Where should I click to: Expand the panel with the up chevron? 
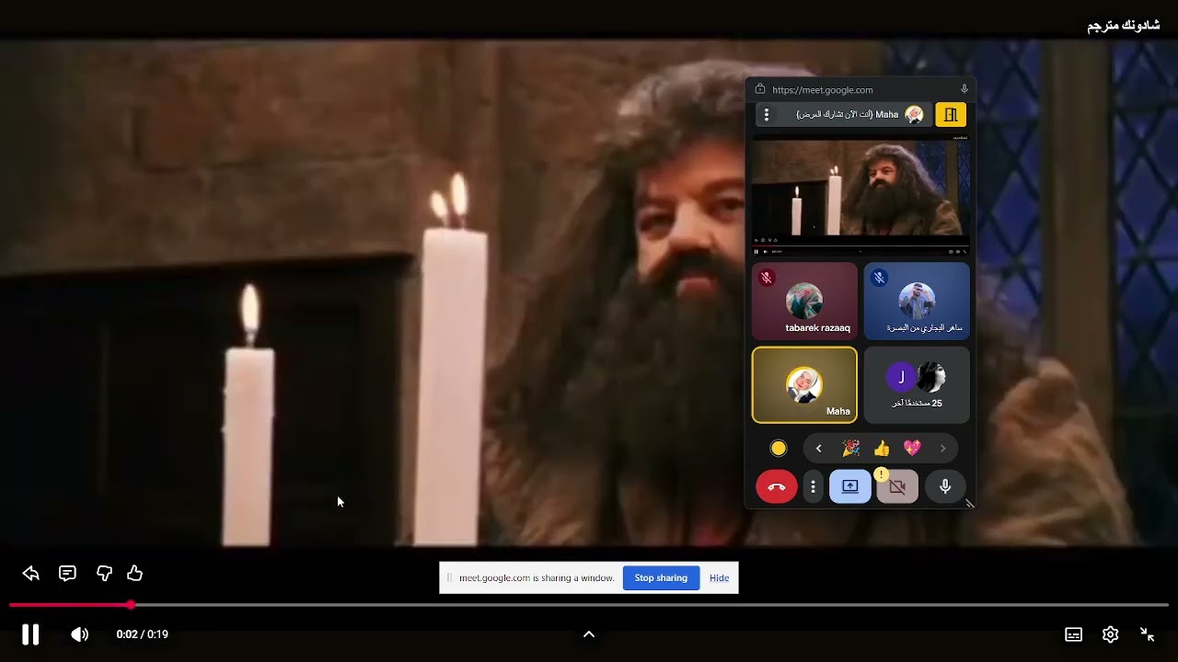click(x=589, y=634)
